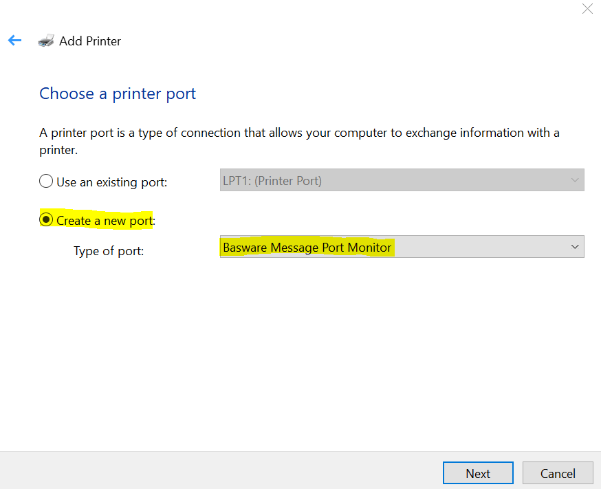Click the 'Type of port:' label

(x=109, y=251)
